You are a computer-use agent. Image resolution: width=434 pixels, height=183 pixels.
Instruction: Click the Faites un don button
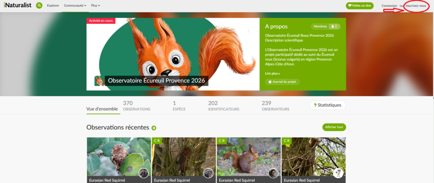[360, 6]
